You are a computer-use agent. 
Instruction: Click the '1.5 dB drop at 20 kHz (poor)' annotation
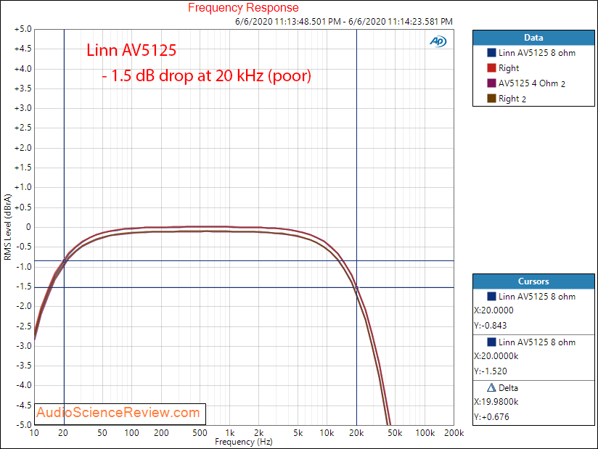pyautogui.click(x=207, y=76)
